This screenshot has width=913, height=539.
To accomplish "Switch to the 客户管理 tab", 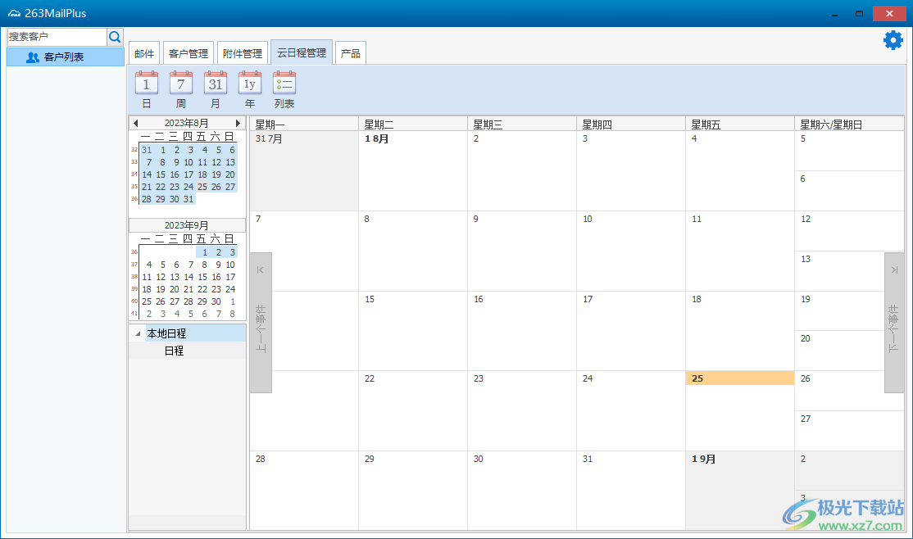I will coord(189,53).
